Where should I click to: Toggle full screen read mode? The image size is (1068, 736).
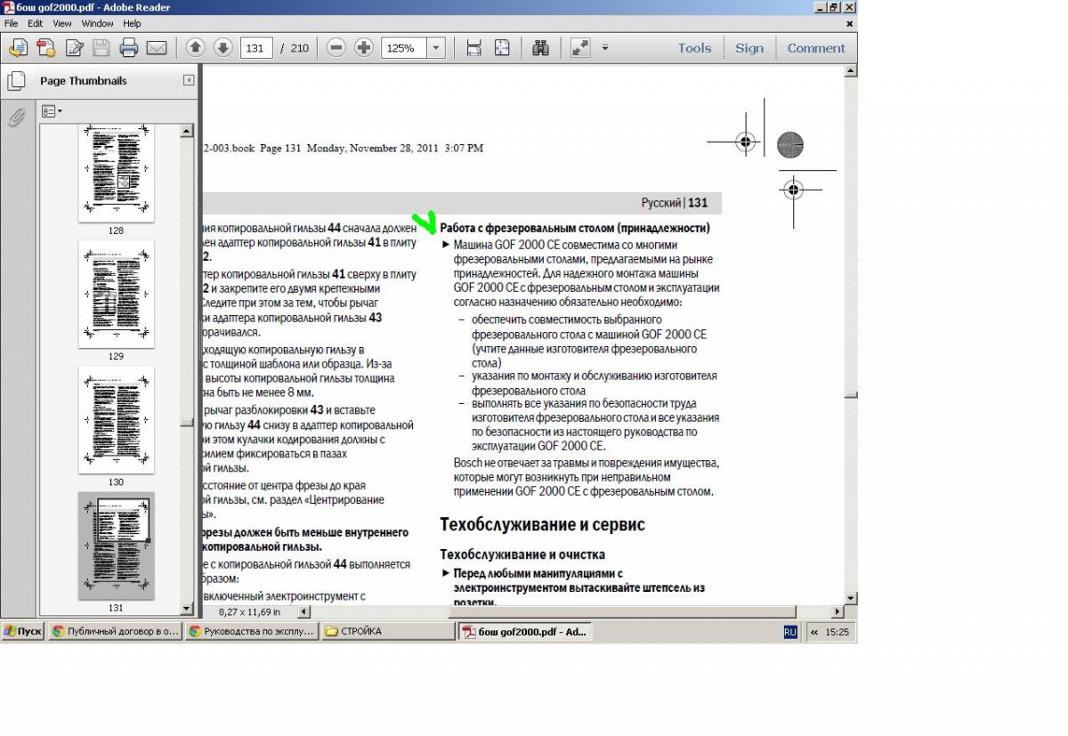580,48
